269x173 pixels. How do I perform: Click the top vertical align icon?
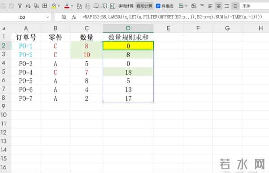(202, 6)
